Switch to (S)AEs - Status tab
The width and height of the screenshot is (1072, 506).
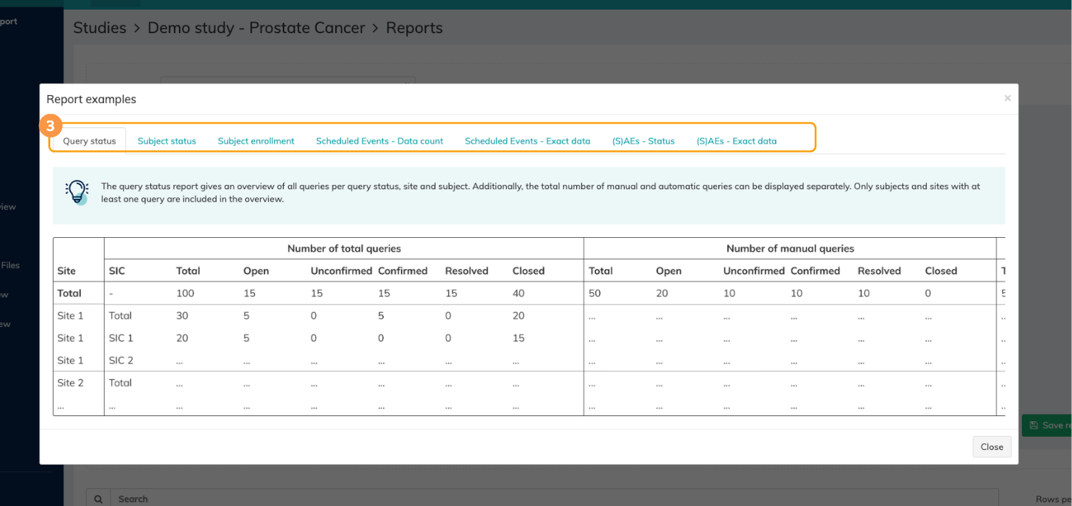click(643, 141)
